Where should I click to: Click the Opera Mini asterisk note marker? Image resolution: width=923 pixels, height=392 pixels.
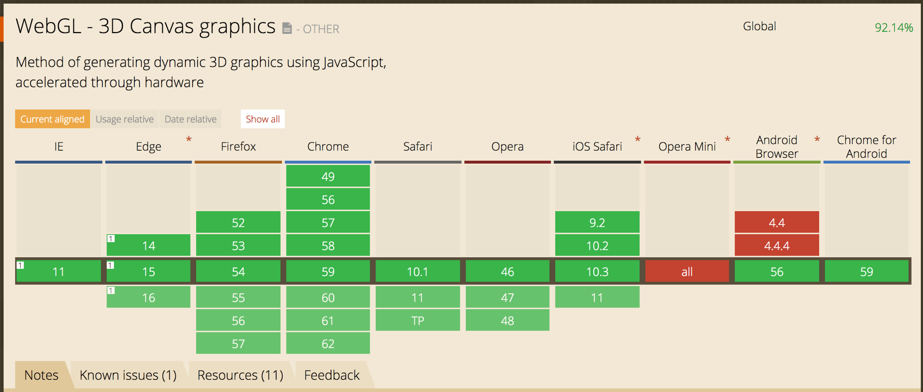click(727, 140)
